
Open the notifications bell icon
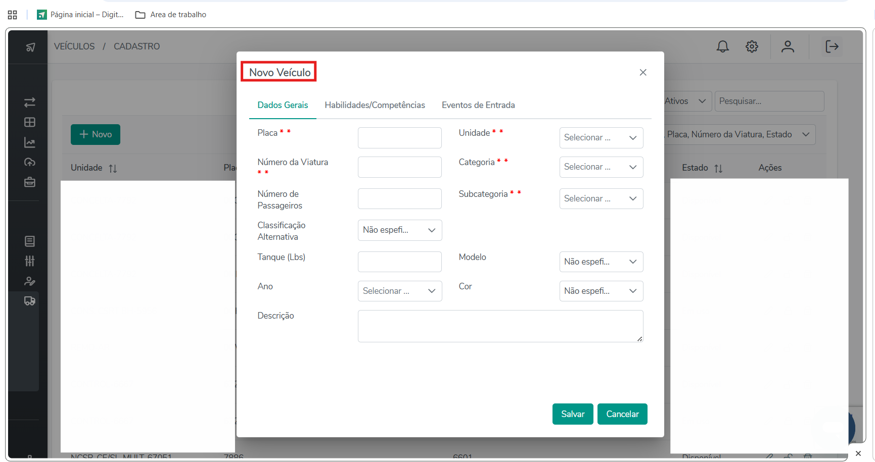point(722,46)
